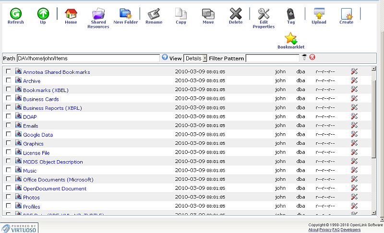Image resolution: width=384 pixels, height=233 pixels.
Task: Go up one folder level
Action: point(43,14)
